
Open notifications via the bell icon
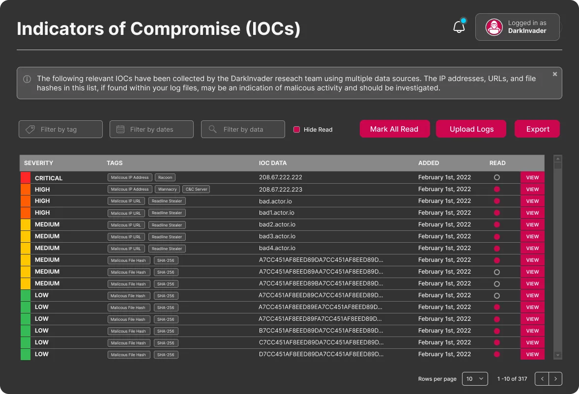(x=459, y=27)
